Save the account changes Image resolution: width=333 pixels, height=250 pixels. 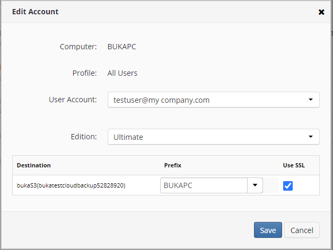[268, 230]
